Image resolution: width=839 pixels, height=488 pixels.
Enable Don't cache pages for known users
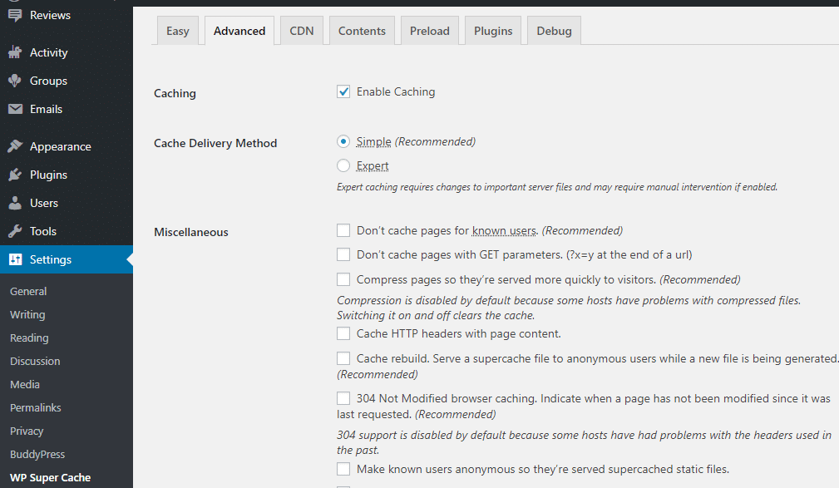[x=343, y=230]
